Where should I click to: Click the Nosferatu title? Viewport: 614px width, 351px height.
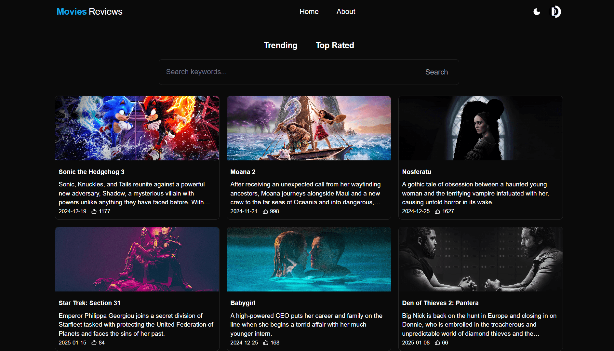point(417,172)
